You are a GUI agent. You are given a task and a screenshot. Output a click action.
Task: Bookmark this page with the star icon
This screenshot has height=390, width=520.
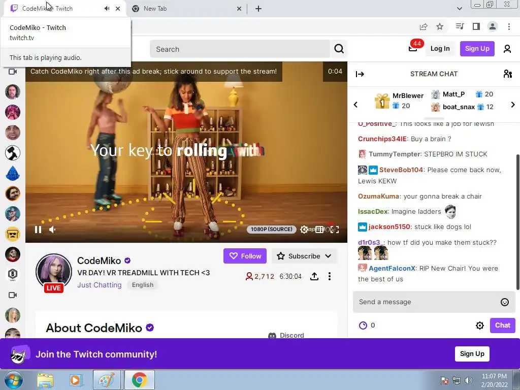(x=440, y=26)
